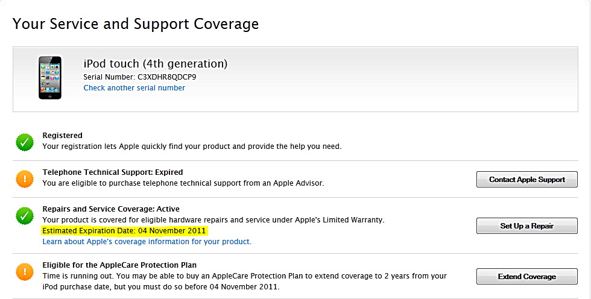Open the Check another serial number link
Screen dimensions: 591x299
tap(134, 88)
